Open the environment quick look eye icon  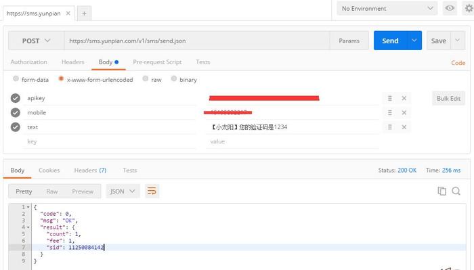450,8
